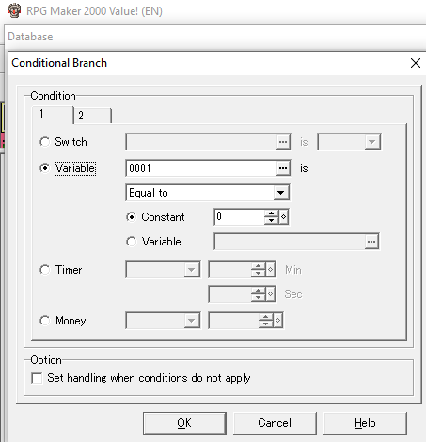426x442 pixels.
Task: Select the Switch radio button
Action: pos(44,142)
